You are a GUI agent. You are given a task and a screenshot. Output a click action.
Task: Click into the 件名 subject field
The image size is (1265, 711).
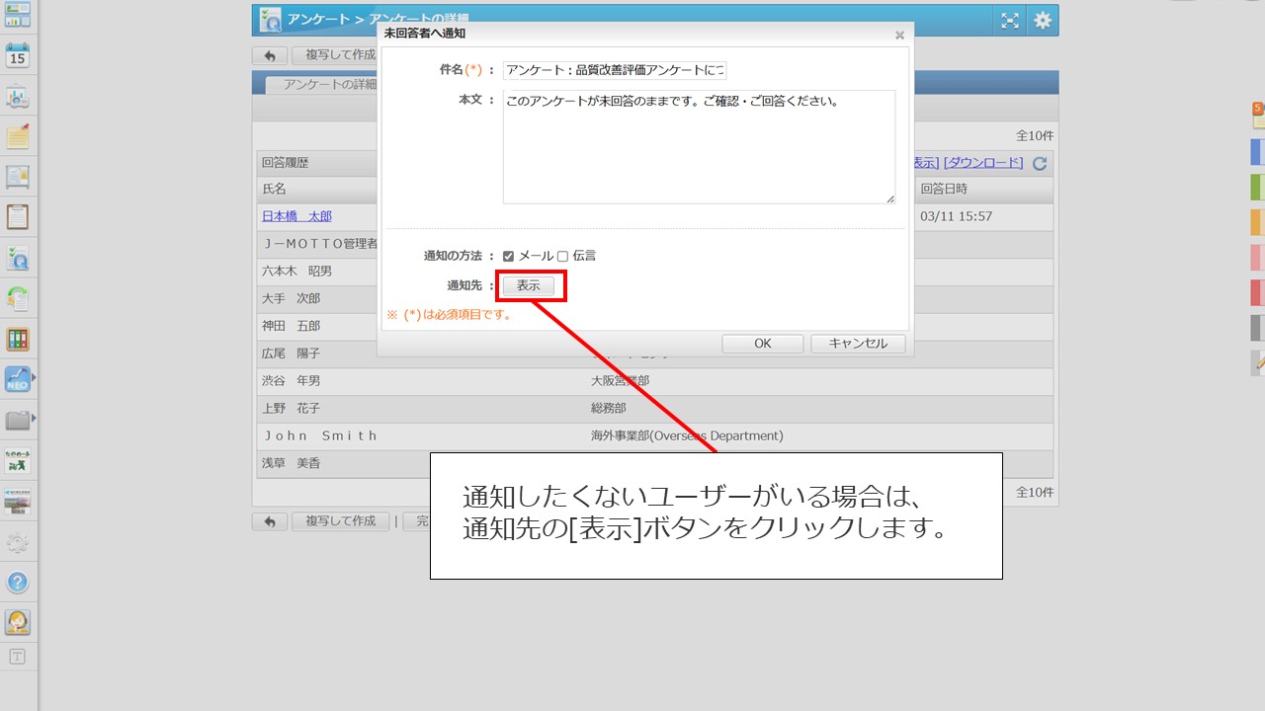tap(615, 70)
